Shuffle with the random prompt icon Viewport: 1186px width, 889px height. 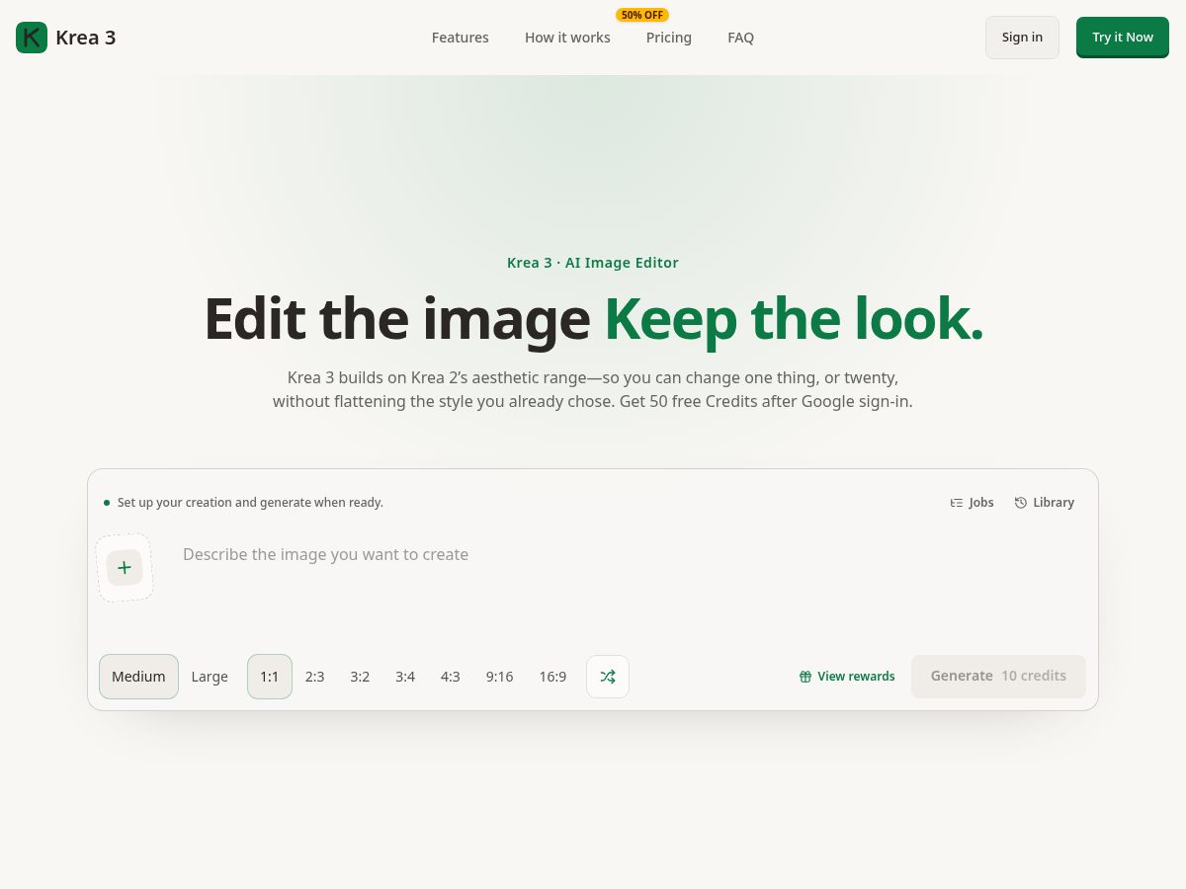pos(608,677)
